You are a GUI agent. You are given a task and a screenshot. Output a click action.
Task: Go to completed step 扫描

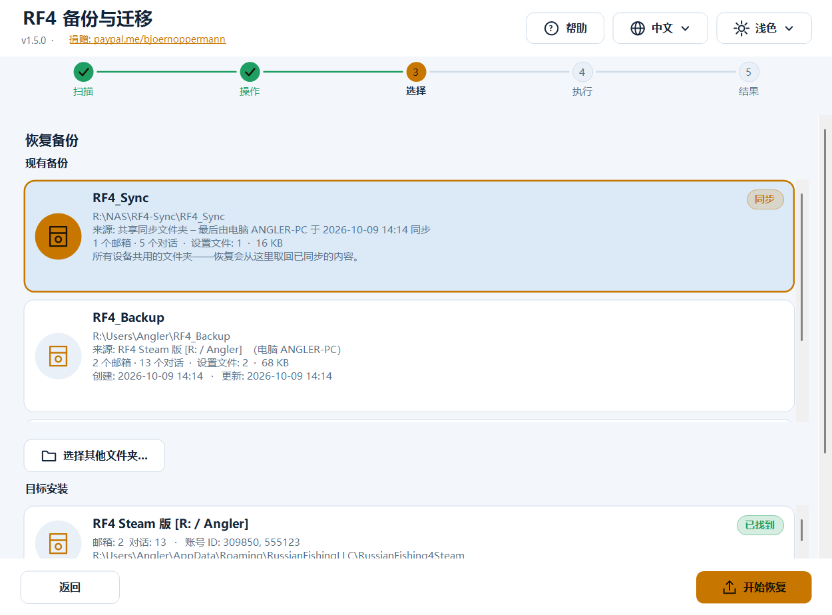point(83,79)
